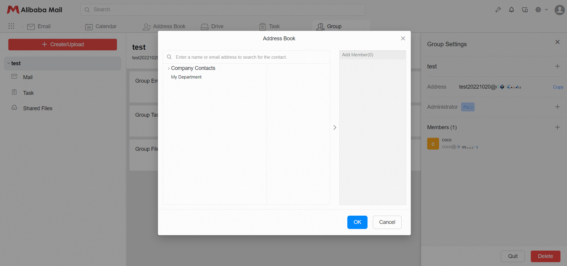Open the Address Book tab
The height and width of the screenshot is (266, 567).
click(x=164, y=26)
